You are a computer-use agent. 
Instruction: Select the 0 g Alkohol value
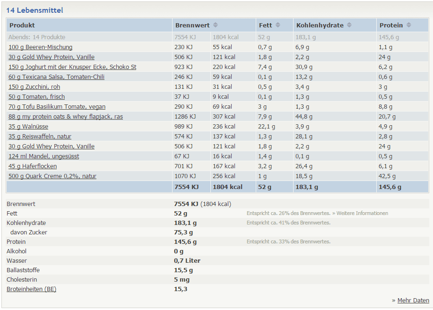click(179, 251)
